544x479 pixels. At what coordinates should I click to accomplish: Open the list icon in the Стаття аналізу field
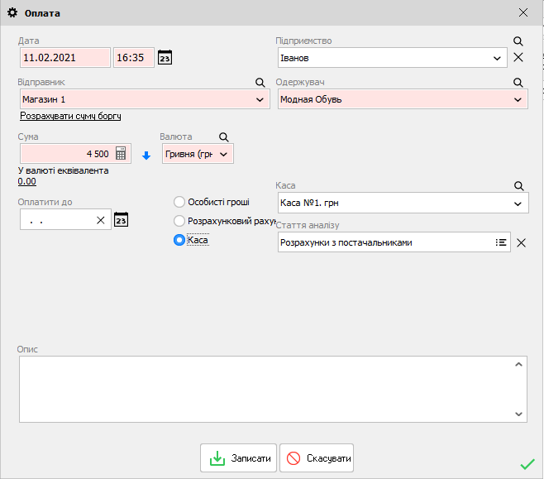pyautogui.click(x=501, y=242)
